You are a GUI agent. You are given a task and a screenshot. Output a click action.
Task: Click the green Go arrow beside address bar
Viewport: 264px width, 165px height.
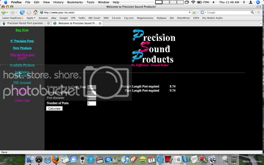pos(194,13)
